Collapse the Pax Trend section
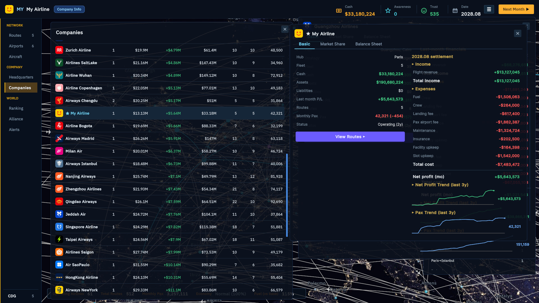This screenshot has width=539, height=303. click(x=433, y=213)
